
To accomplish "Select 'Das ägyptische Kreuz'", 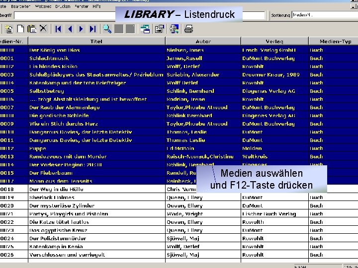I will point(58,230).
